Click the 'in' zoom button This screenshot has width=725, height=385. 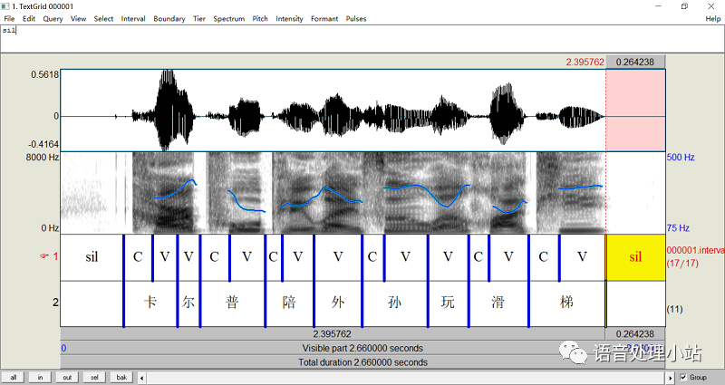tap(40, 377)
